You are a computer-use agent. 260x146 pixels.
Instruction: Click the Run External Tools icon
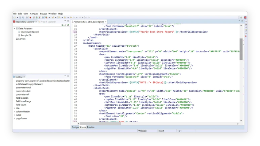46,17
